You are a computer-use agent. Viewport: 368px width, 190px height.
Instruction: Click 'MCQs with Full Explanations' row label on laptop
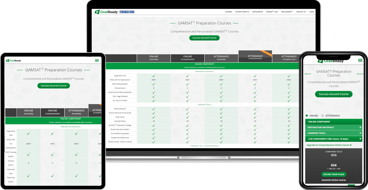click(120, 80)
